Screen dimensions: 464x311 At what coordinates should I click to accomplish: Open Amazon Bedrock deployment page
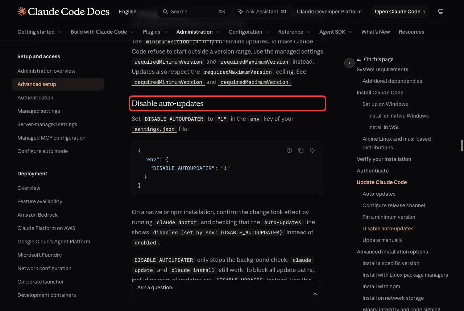coord(38,215)
